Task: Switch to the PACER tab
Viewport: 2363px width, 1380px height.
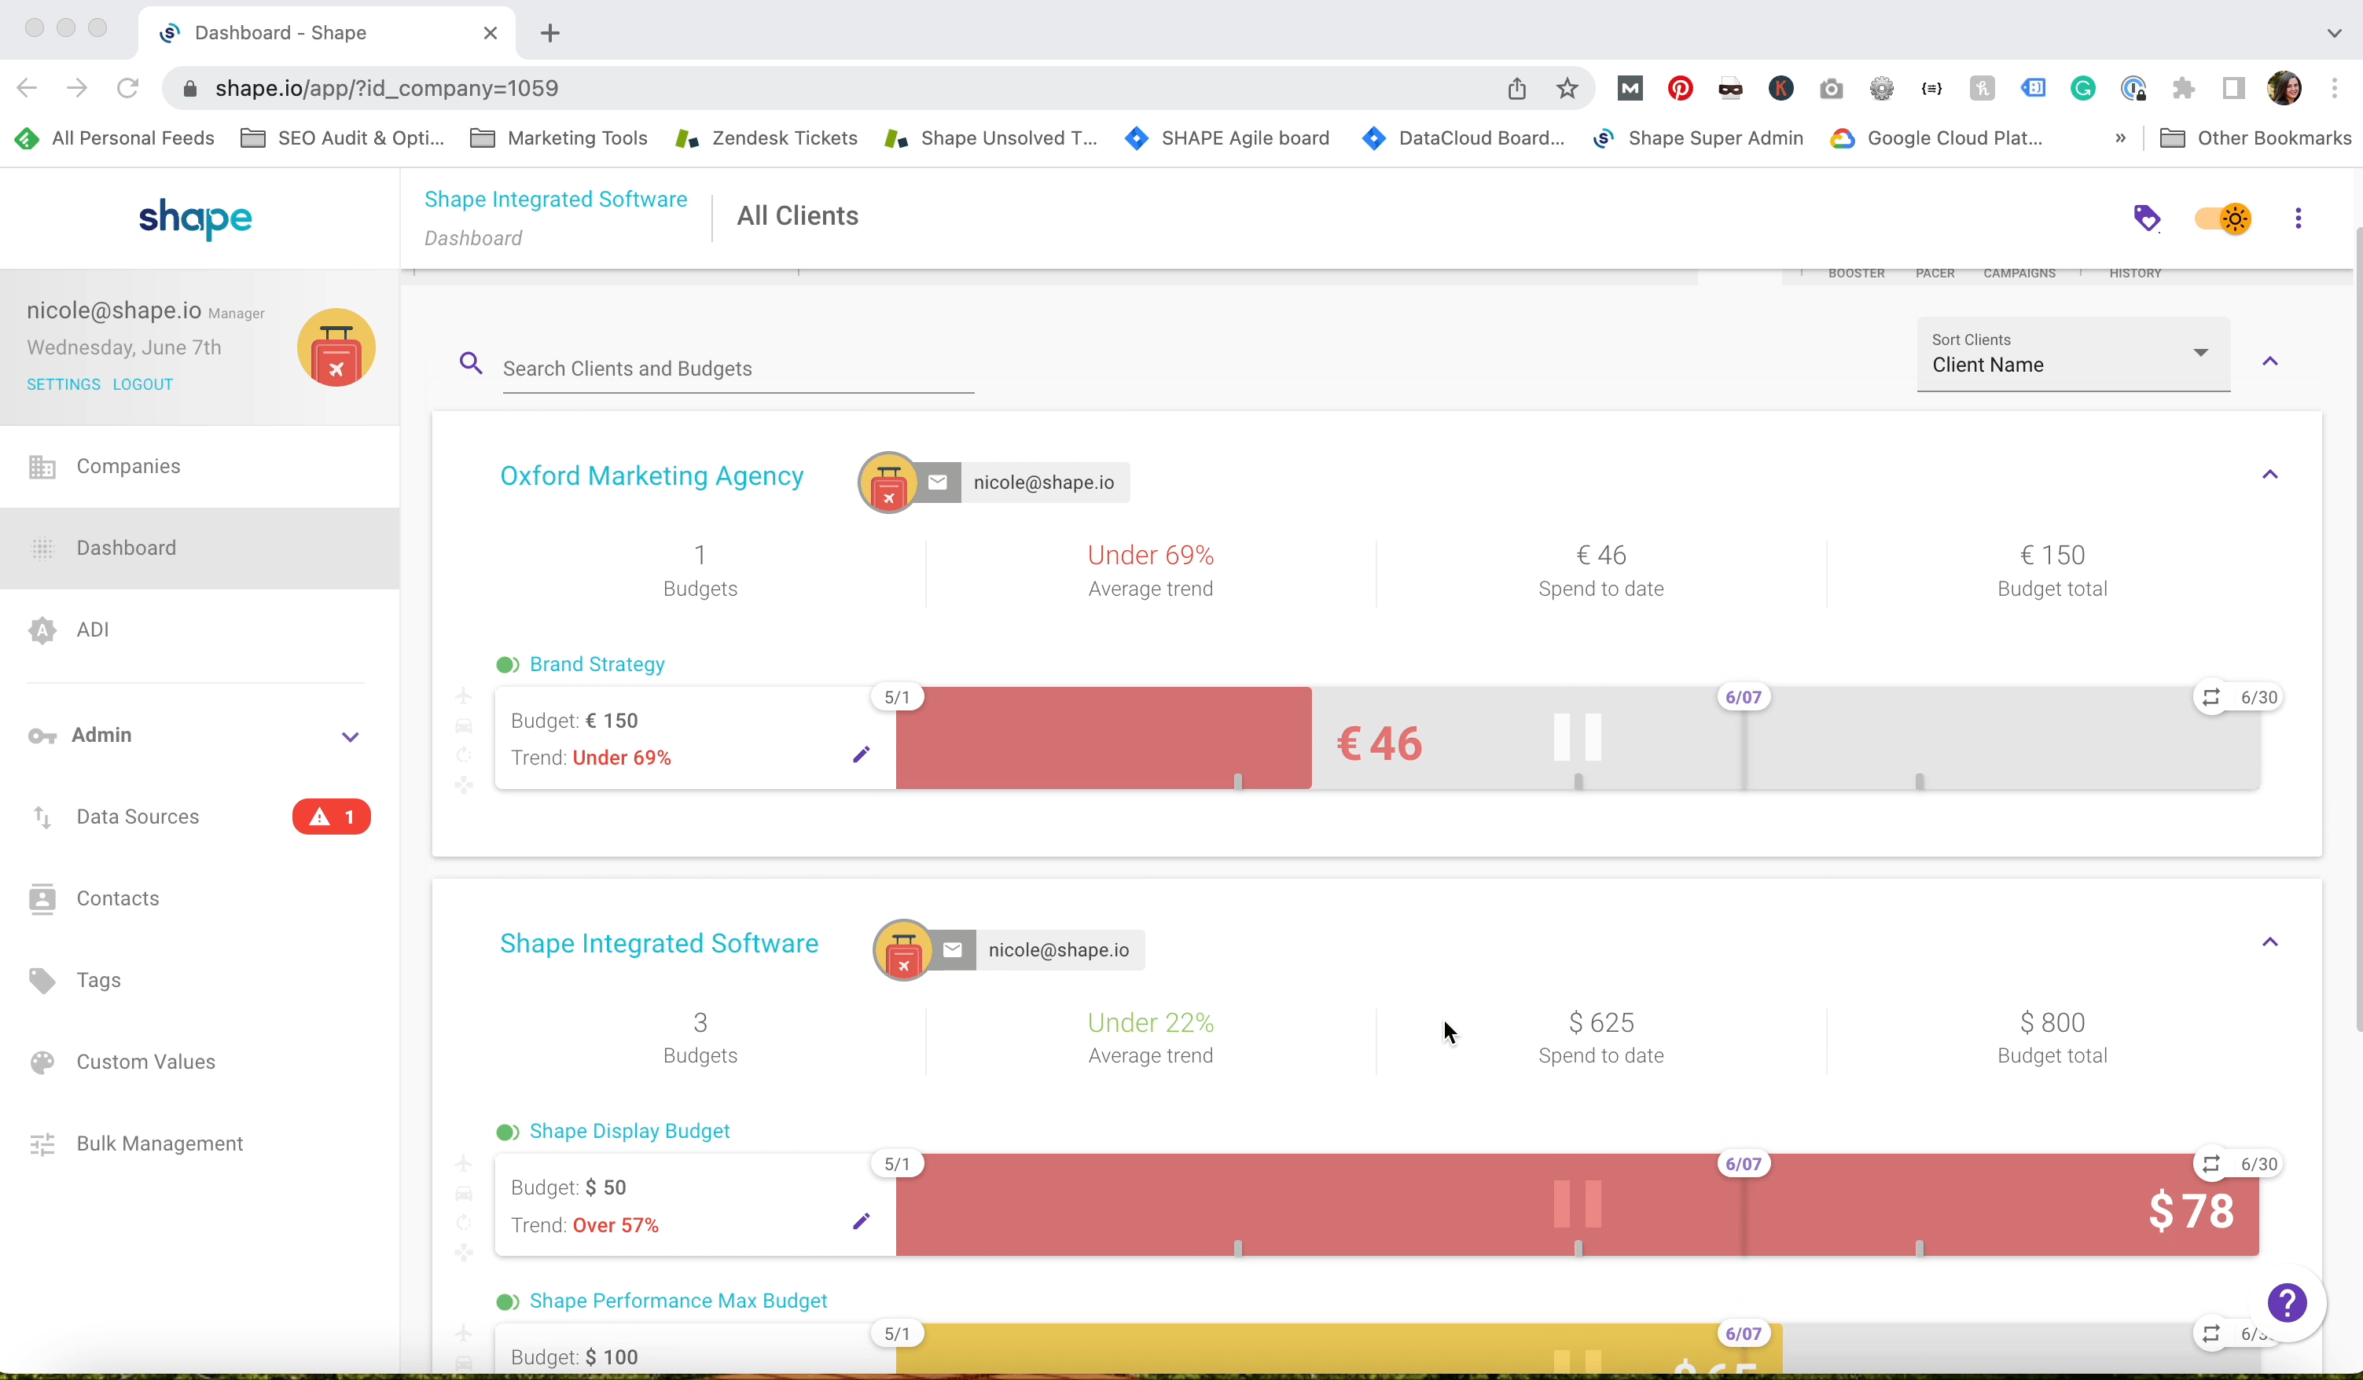Action: [1935, 273]
